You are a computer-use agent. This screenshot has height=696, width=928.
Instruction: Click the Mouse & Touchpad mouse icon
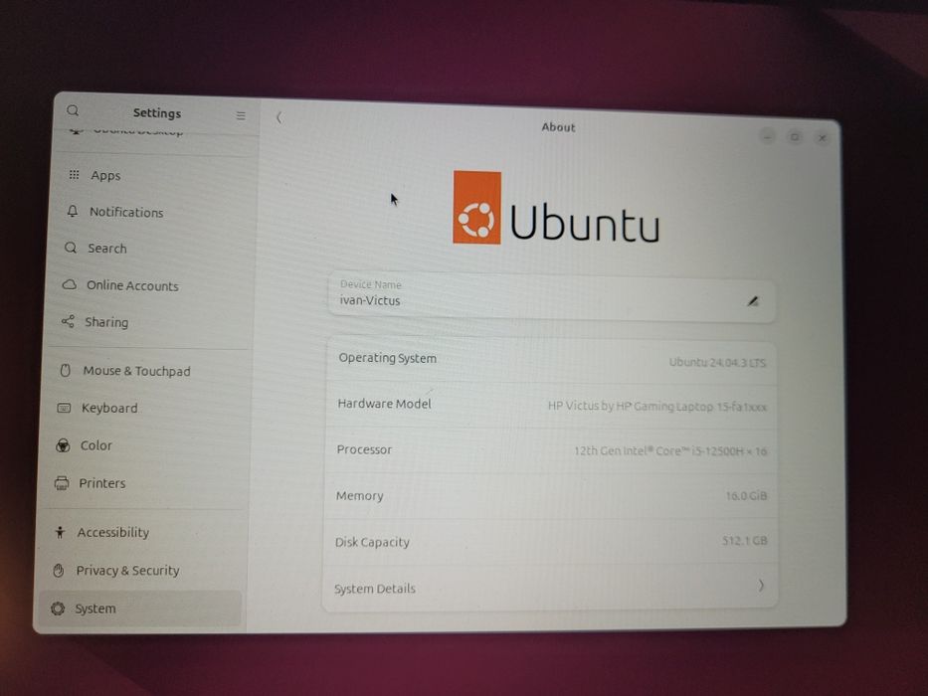(65, 371)
